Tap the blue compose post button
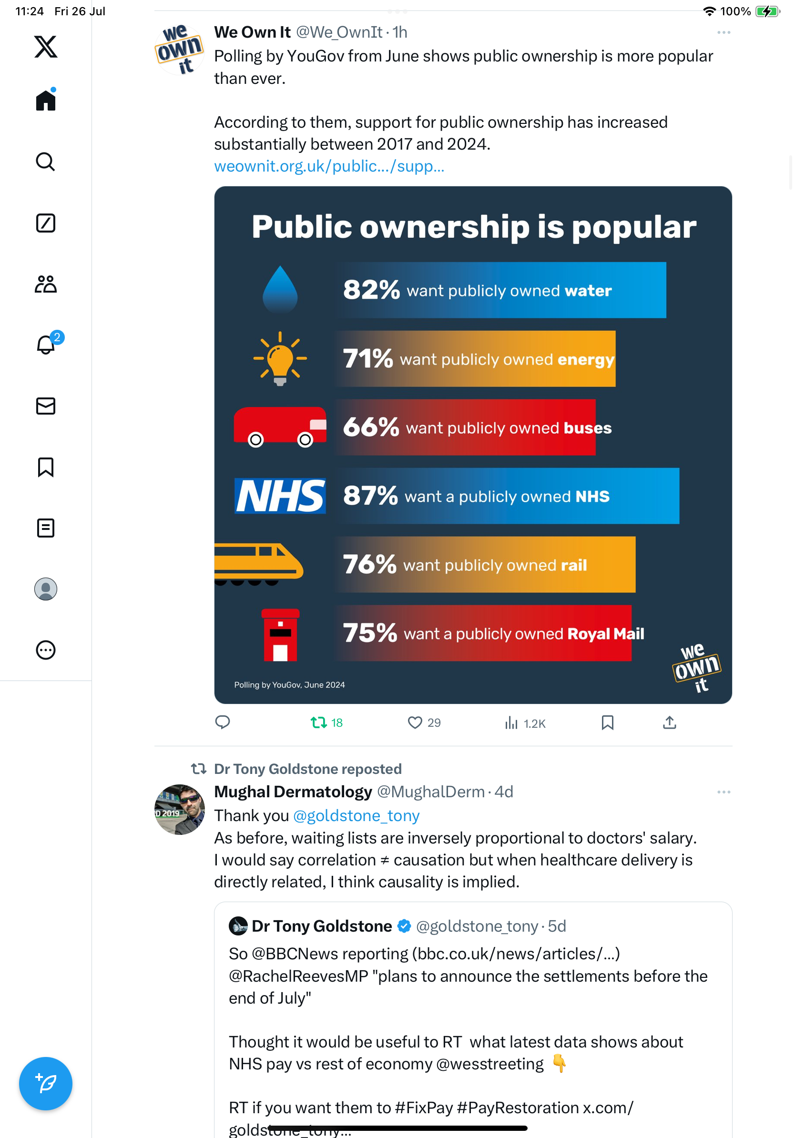 pos(46,1084)
